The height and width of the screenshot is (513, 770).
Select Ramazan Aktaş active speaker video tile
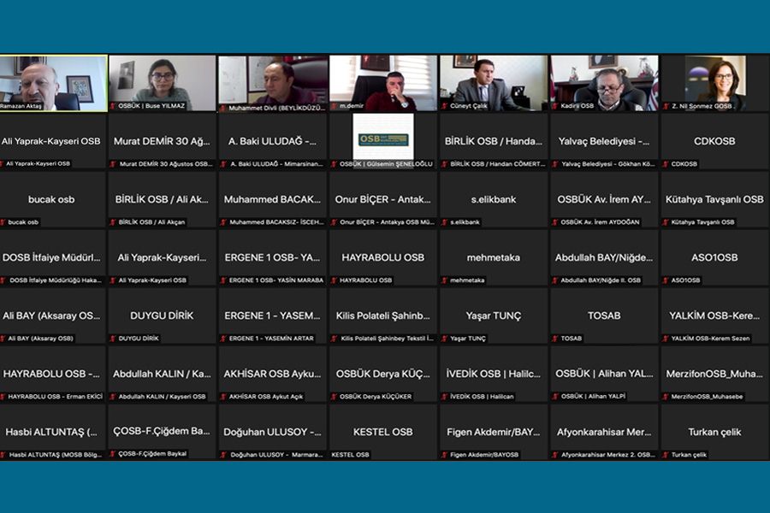coord(54,84)
